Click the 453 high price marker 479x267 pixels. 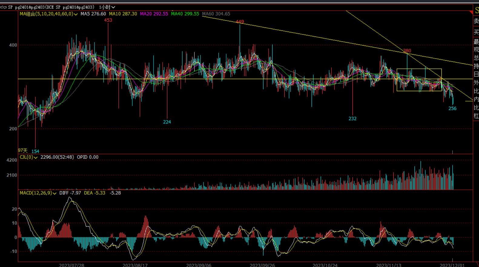(x=108, y=20)
